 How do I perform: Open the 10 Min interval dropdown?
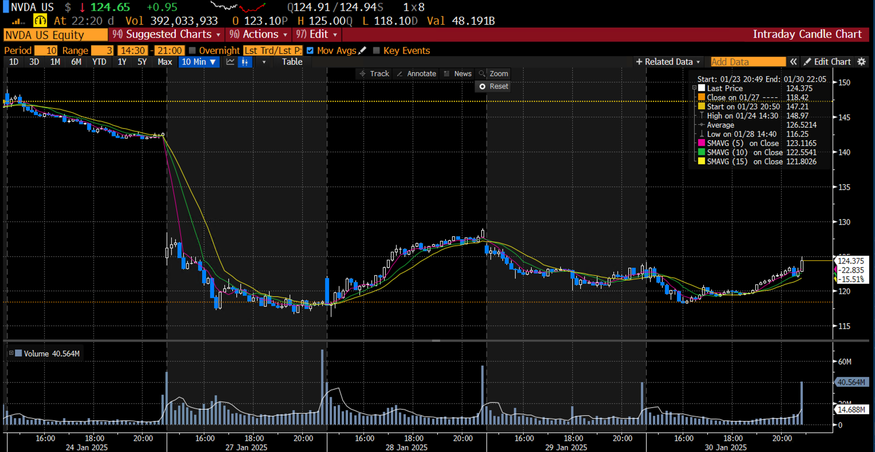pyautogui.click(x=199, y=62)
